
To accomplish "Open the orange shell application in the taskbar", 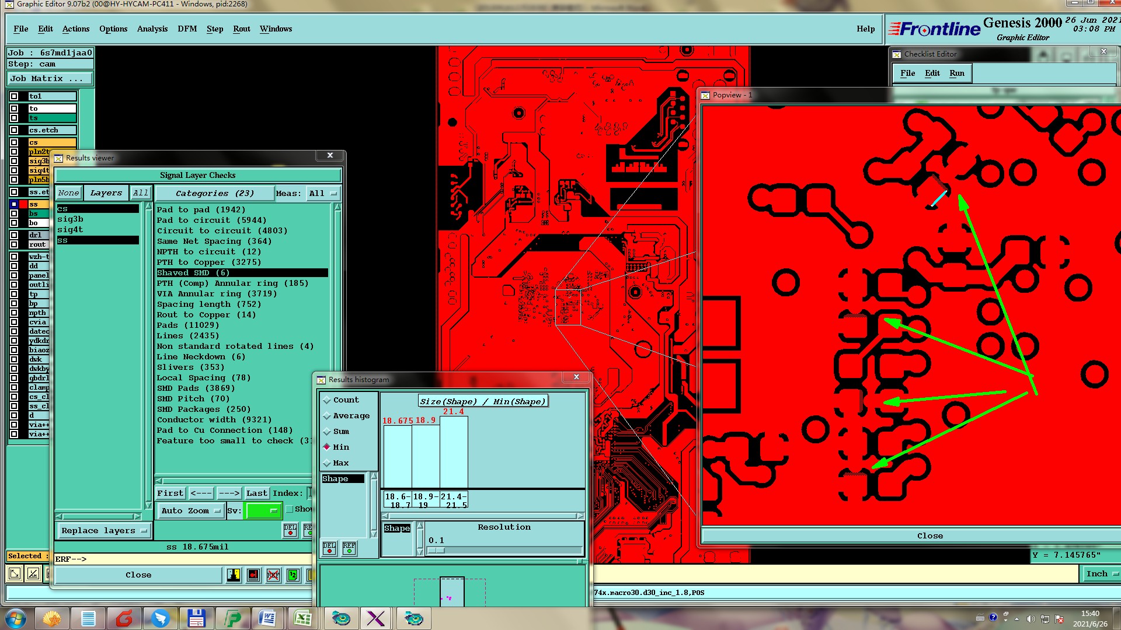I will click(x=52, y=618).
